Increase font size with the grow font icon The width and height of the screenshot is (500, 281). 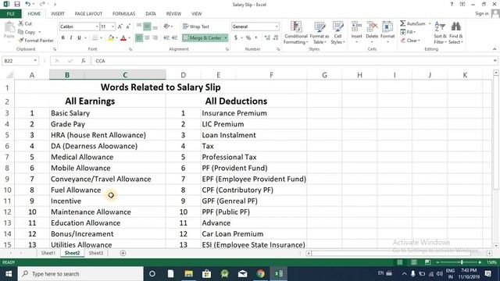(120, 27)
